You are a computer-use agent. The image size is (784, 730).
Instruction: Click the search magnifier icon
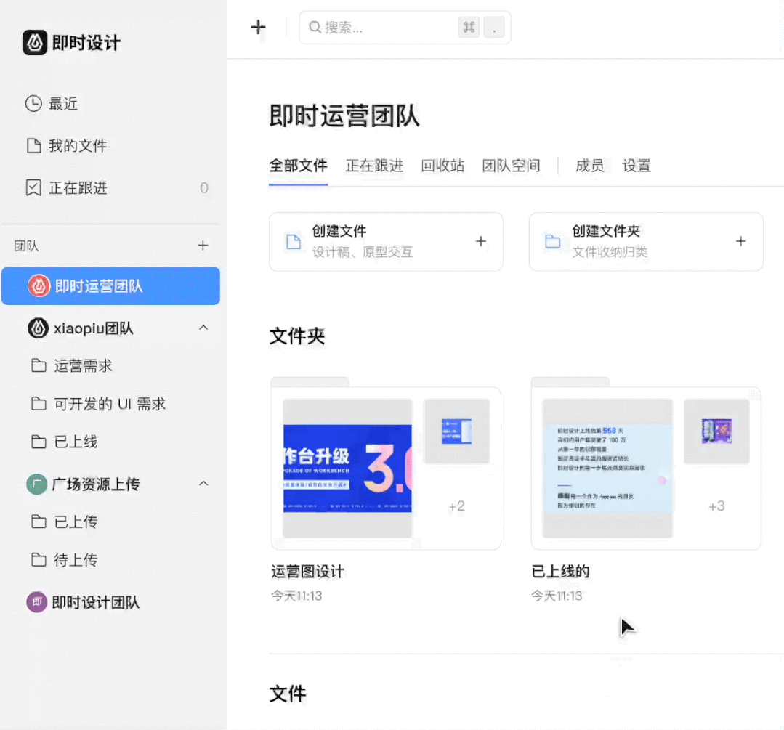[315, 27]
